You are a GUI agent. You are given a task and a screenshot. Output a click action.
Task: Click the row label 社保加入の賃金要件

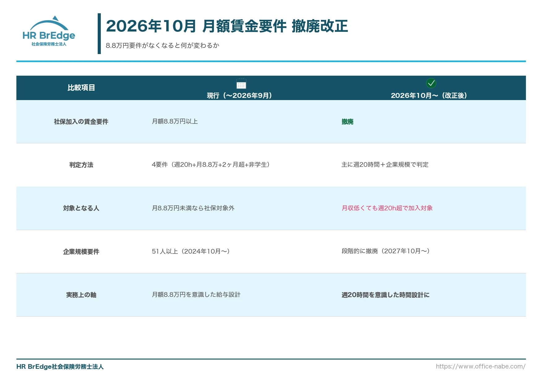81,122
